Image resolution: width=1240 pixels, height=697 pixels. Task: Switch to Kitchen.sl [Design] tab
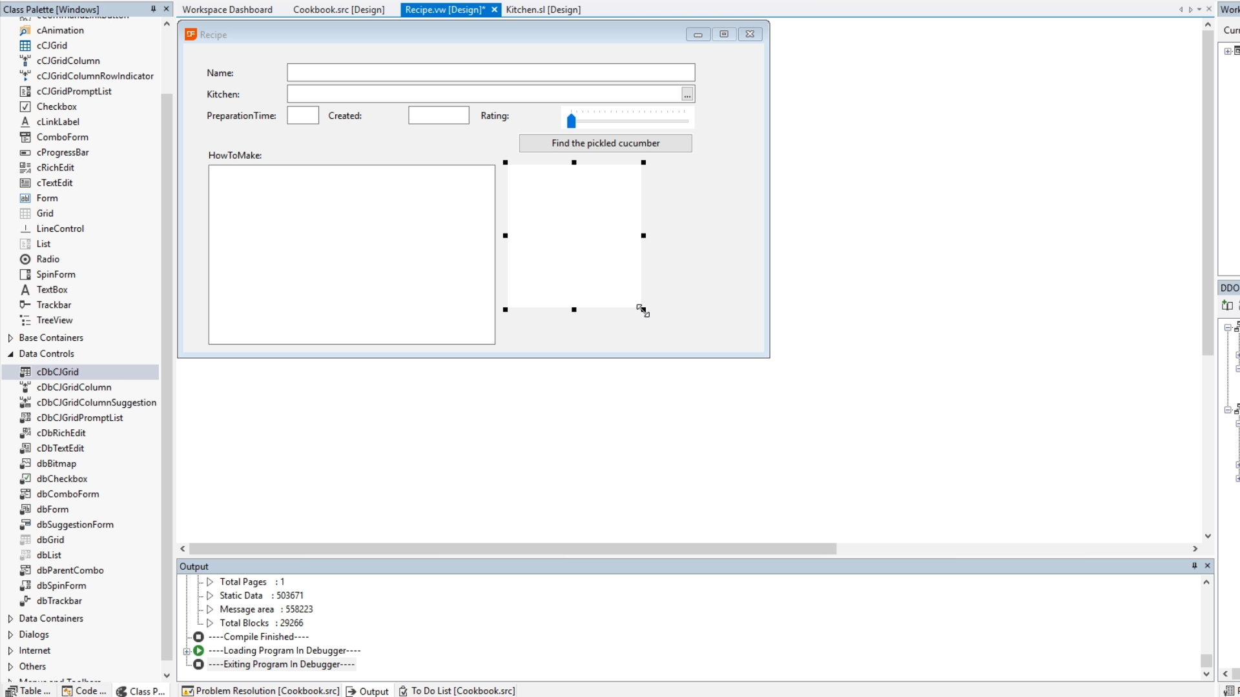tap(542, 10)
